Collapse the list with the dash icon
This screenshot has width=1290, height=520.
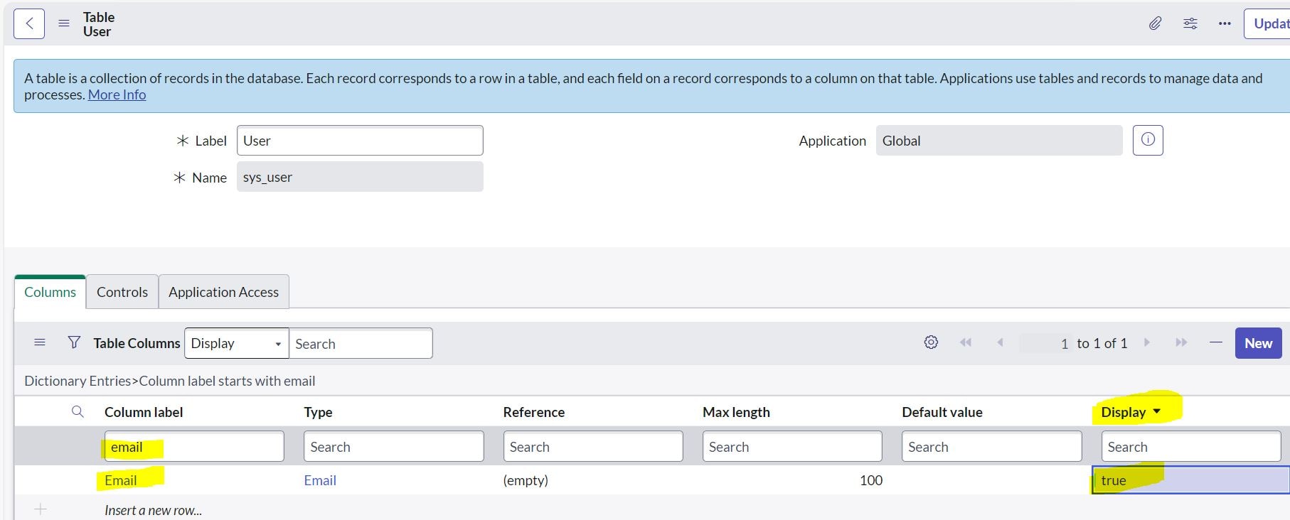(x=1216, y=342)
